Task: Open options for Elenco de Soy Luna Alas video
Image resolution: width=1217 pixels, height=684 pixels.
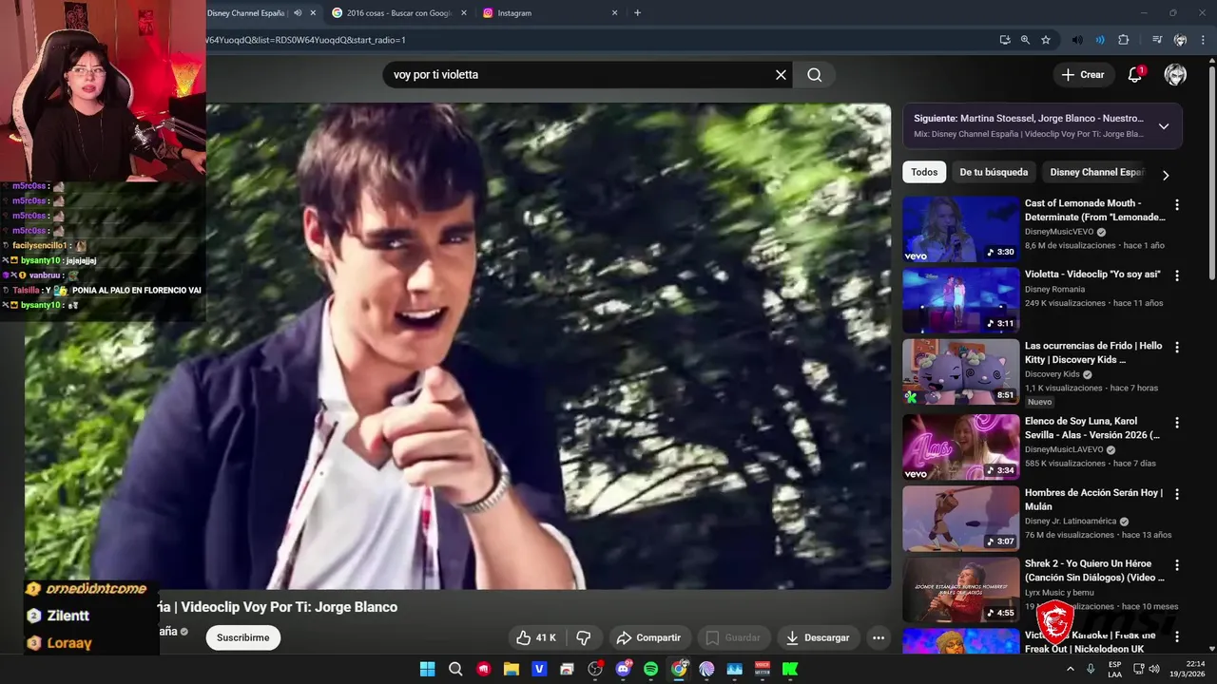Action: click(x=1177, y=423)
